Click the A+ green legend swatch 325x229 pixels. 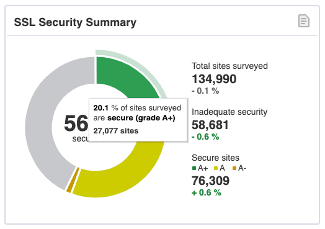pos(194,168)
